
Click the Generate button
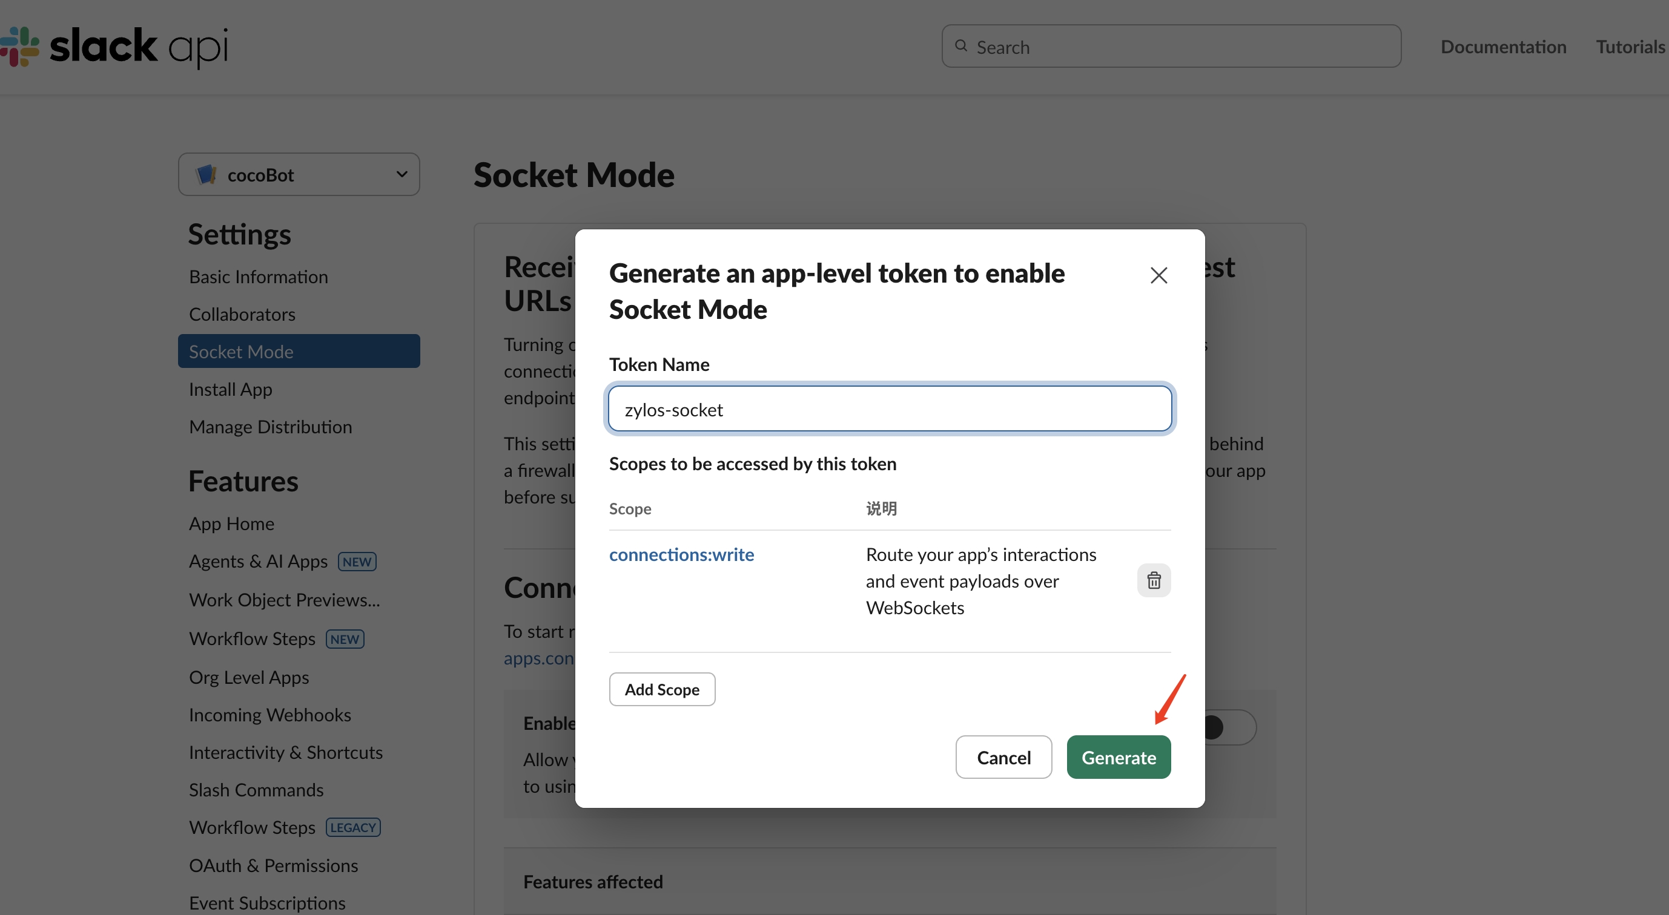coord(1119,757)
